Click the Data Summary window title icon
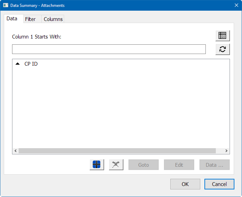This screenshot has height=197, width=242. click(x=6, y=6)
